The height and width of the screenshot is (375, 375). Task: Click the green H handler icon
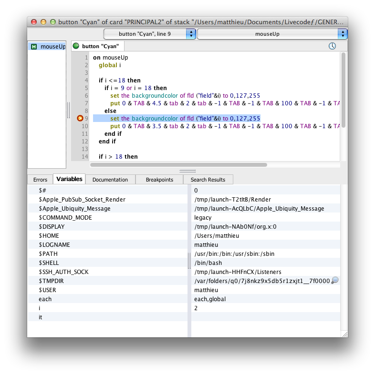click(x=33, y=47)
